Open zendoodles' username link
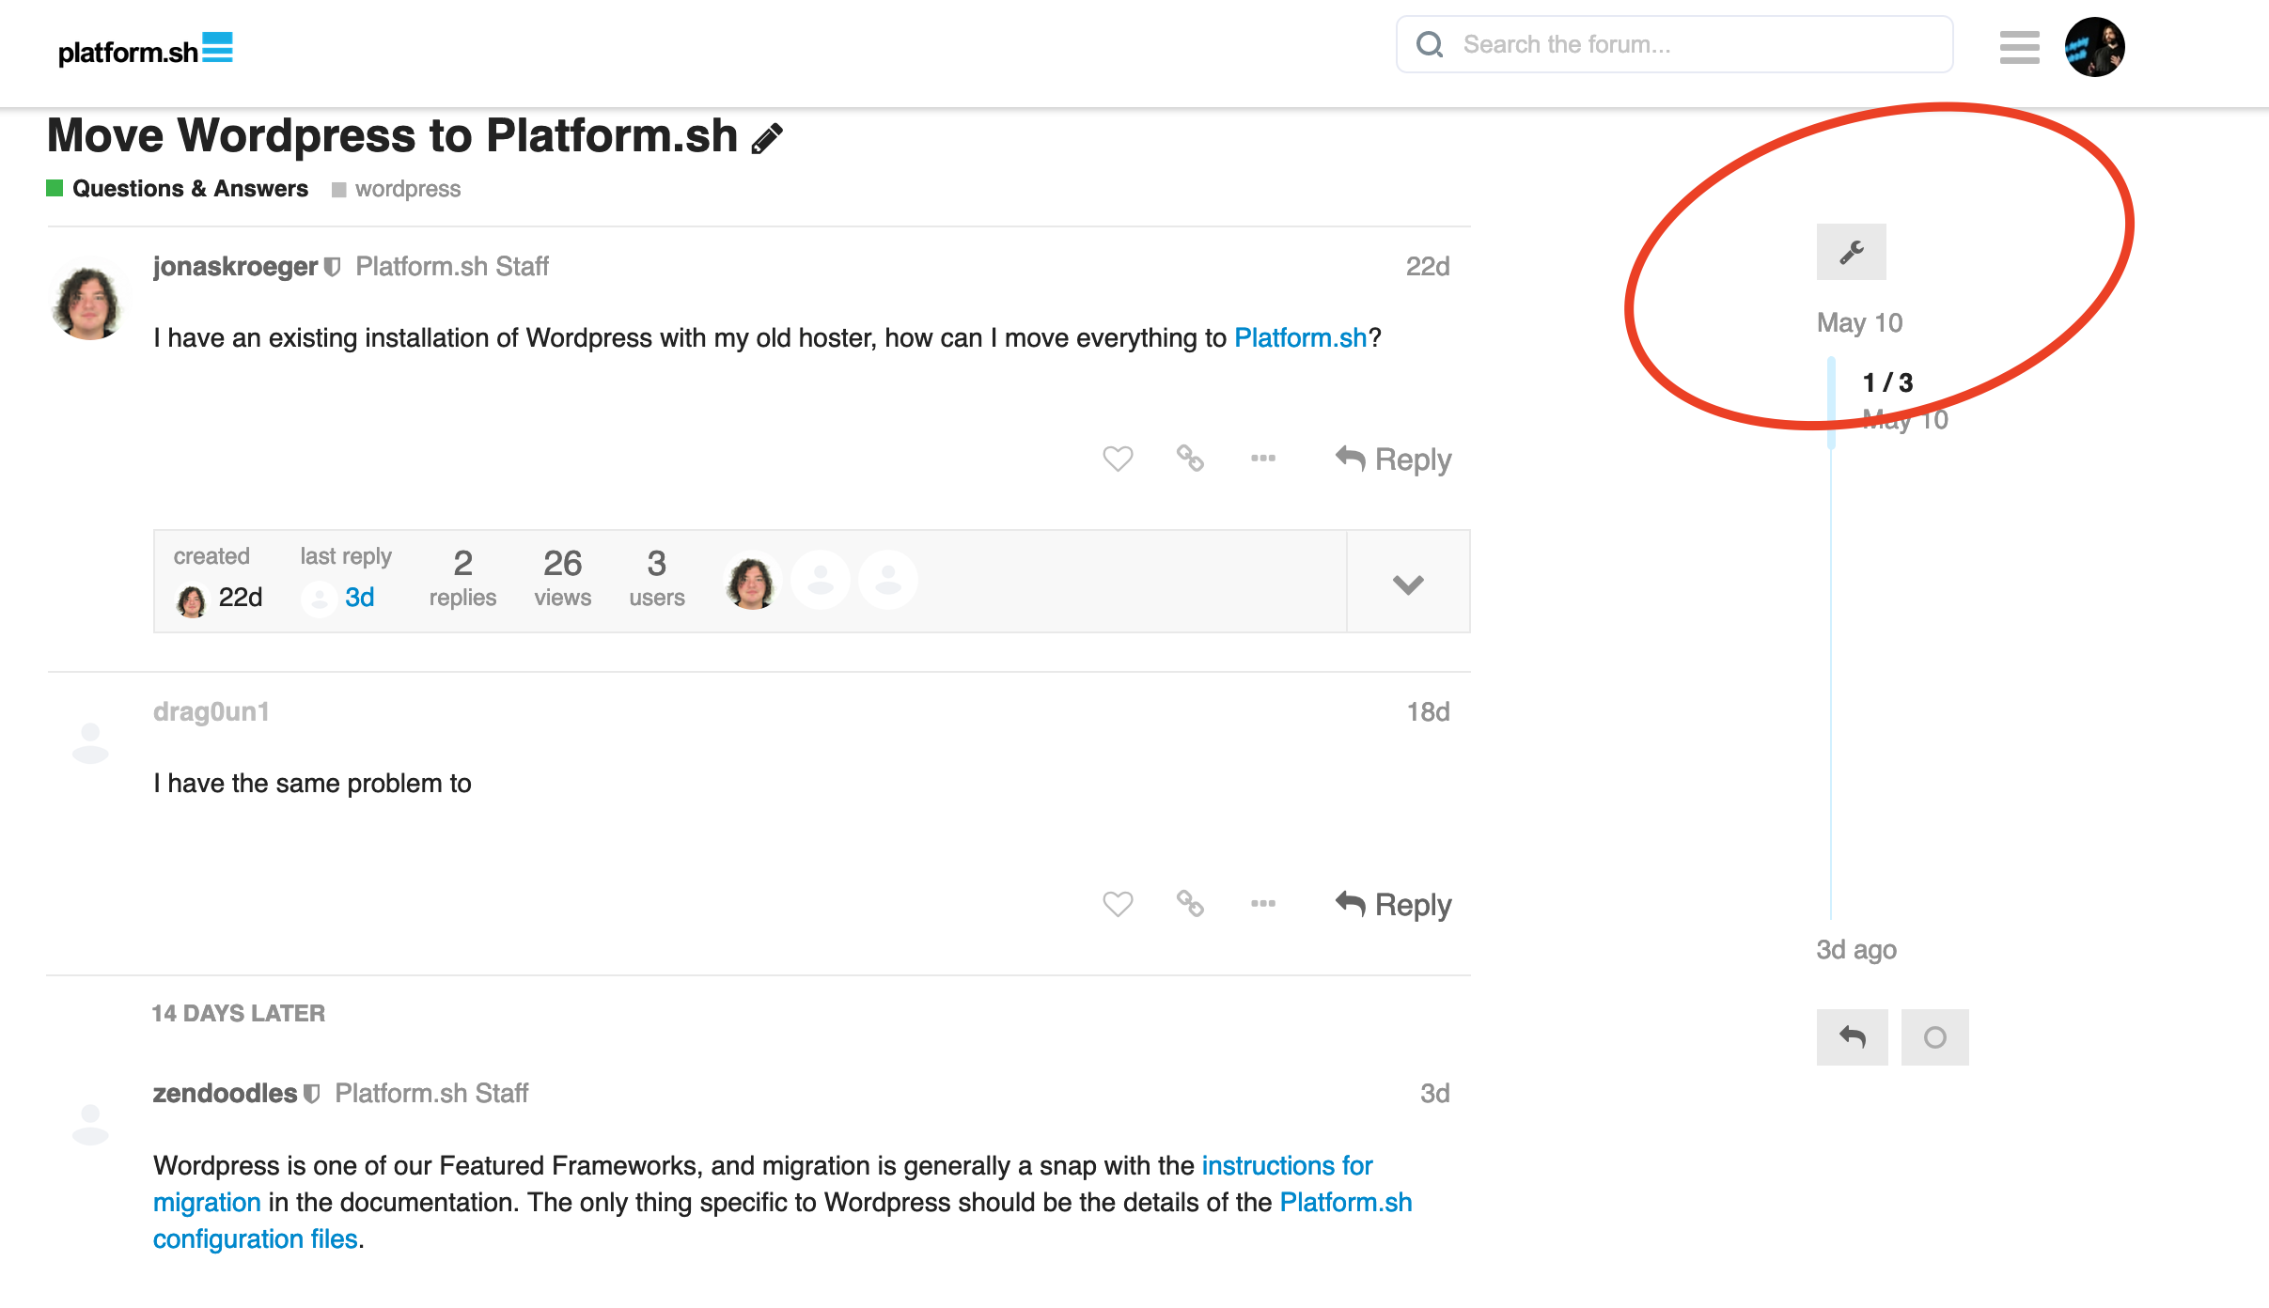The width and height of the screenshot is (2269, 1308). [225, 1094]
